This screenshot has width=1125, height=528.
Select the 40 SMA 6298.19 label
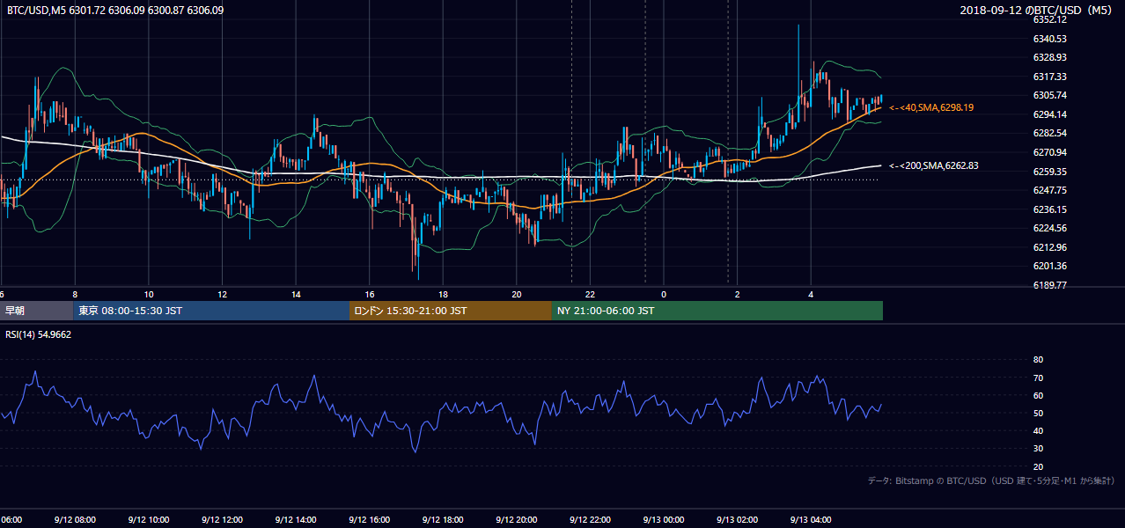[x=931, y=107]
